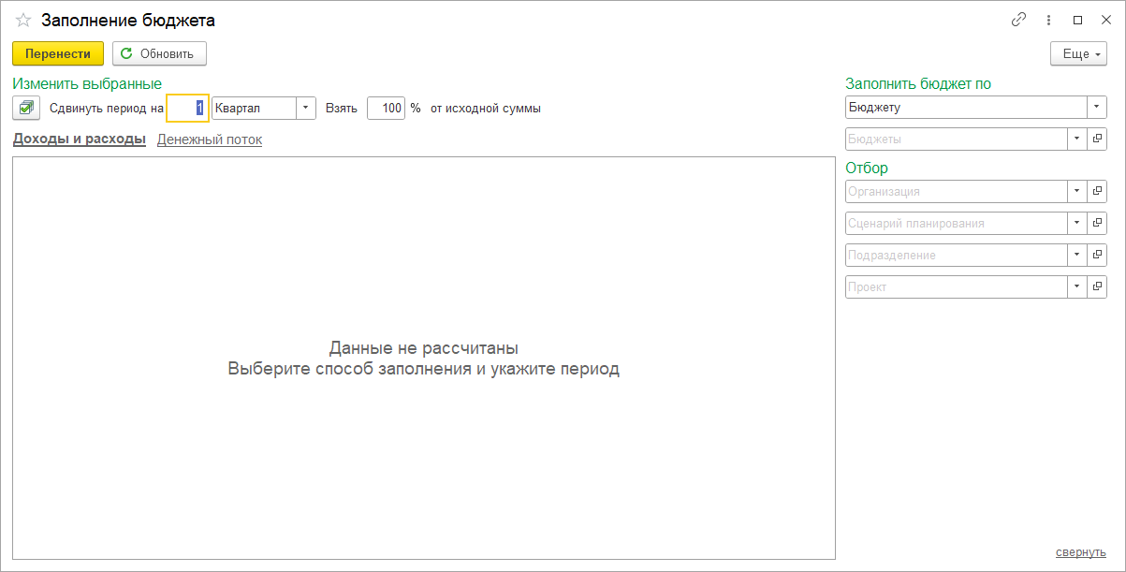The width and height of the screenshot is (1126, 572).
Task: Open the Подразделение field selection form icon
Action: (1098, 255)
